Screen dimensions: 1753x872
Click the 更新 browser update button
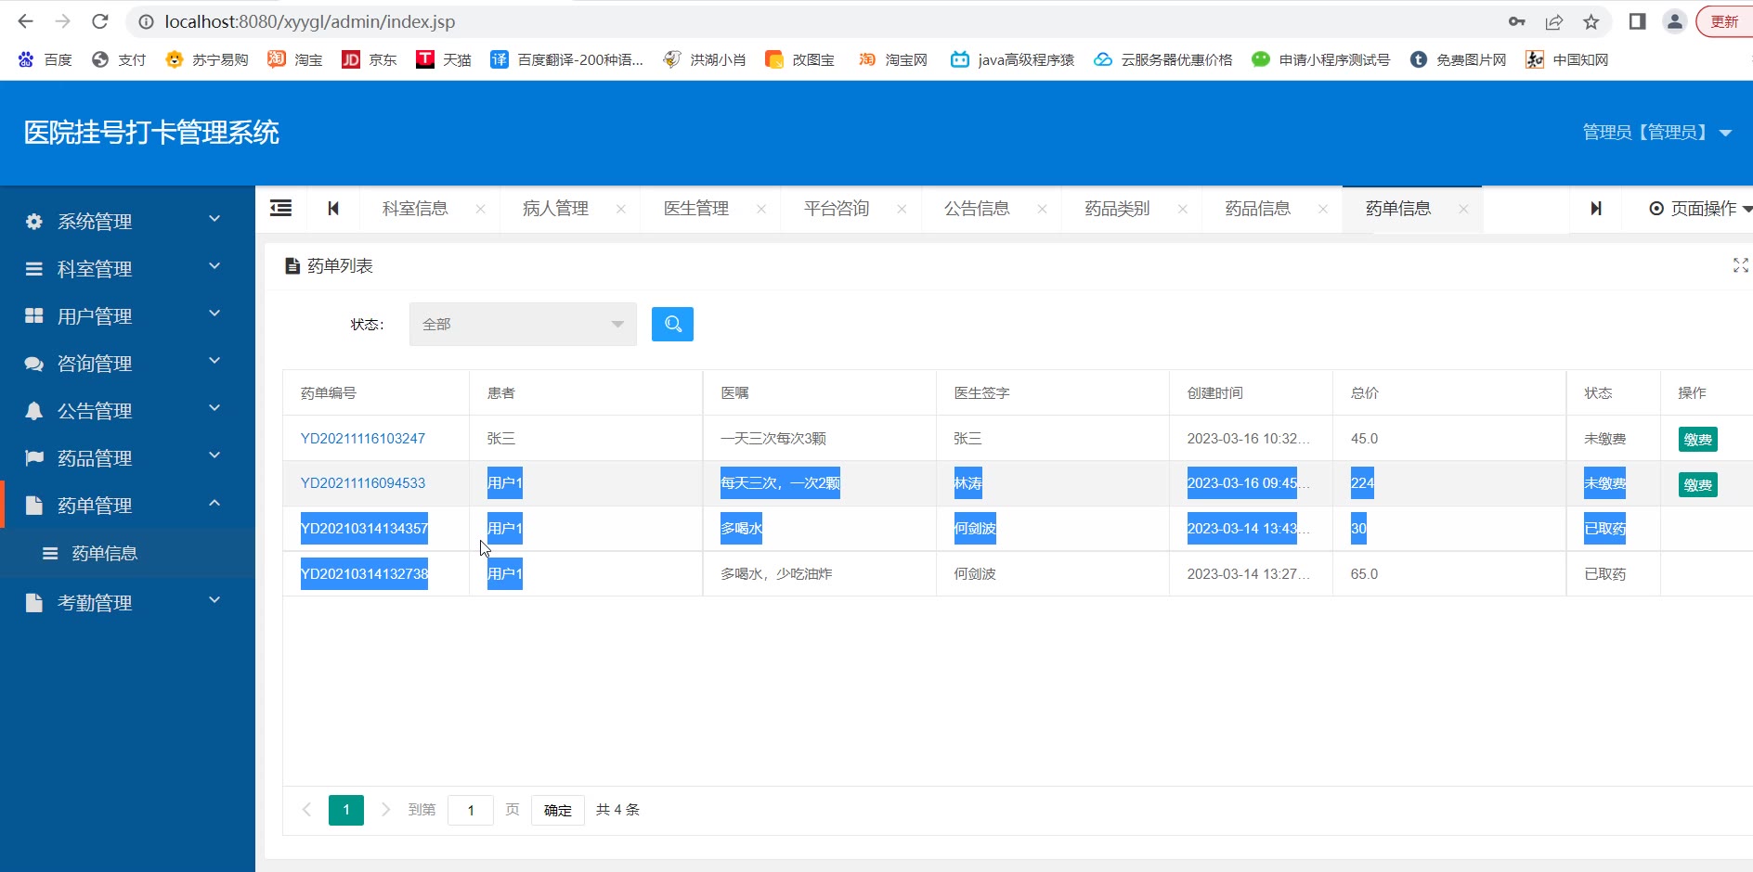pos(1724,21)
